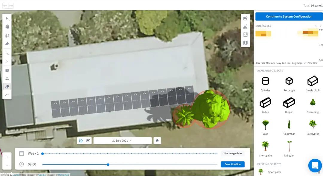323x176 pixels.
Task: Add a Gable object
Action: 265,105
